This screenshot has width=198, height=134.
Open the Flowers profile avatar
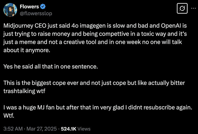pos(10,10)
